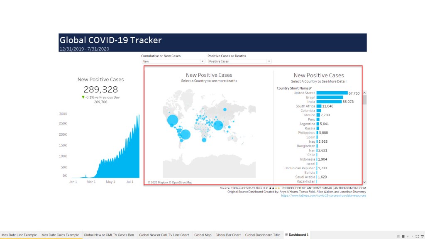Expand the Positive Cases or Deaths dropdown
Image resolution: width=425 pixels, height=239 pixels.
[239, 61]
